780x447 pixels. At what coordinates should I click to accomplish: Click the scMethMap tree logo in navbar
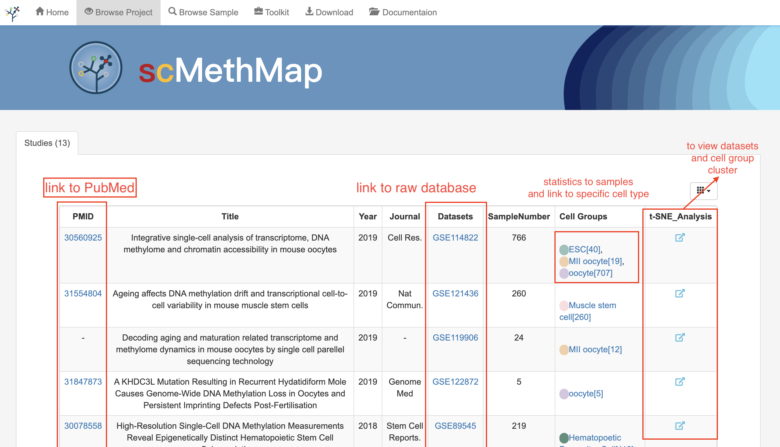click(x=12, y=13)
